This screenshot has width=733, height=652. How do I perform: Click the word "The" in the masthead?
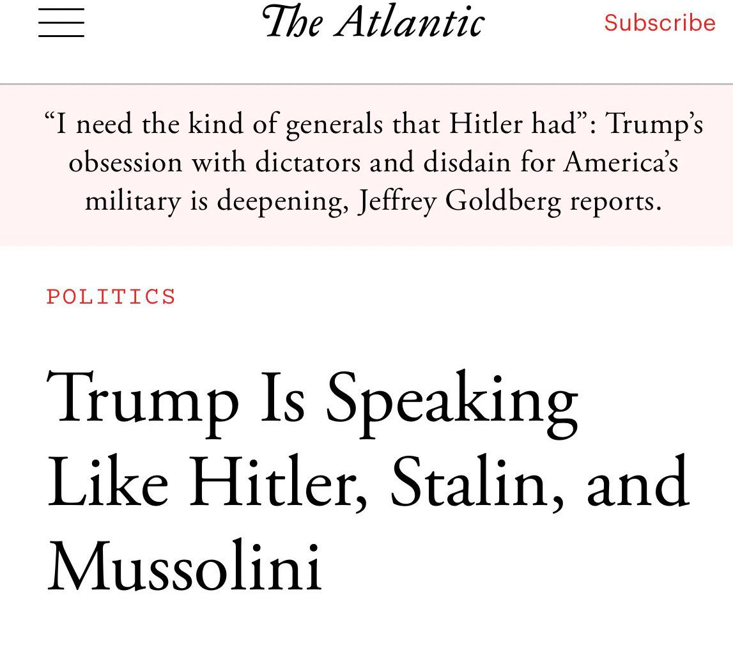293,22
